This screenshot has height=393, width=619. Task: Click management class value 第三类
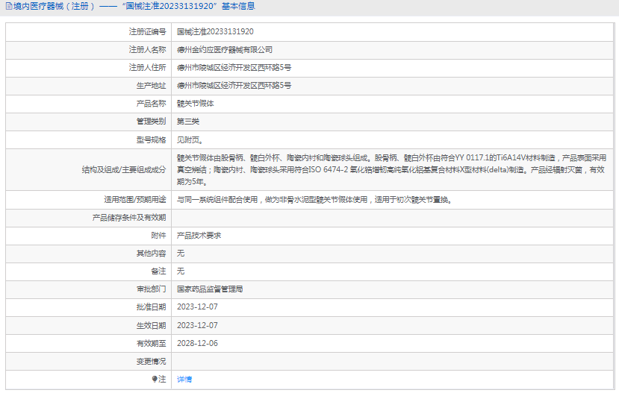pyautogui.click(x=188, y=122)
